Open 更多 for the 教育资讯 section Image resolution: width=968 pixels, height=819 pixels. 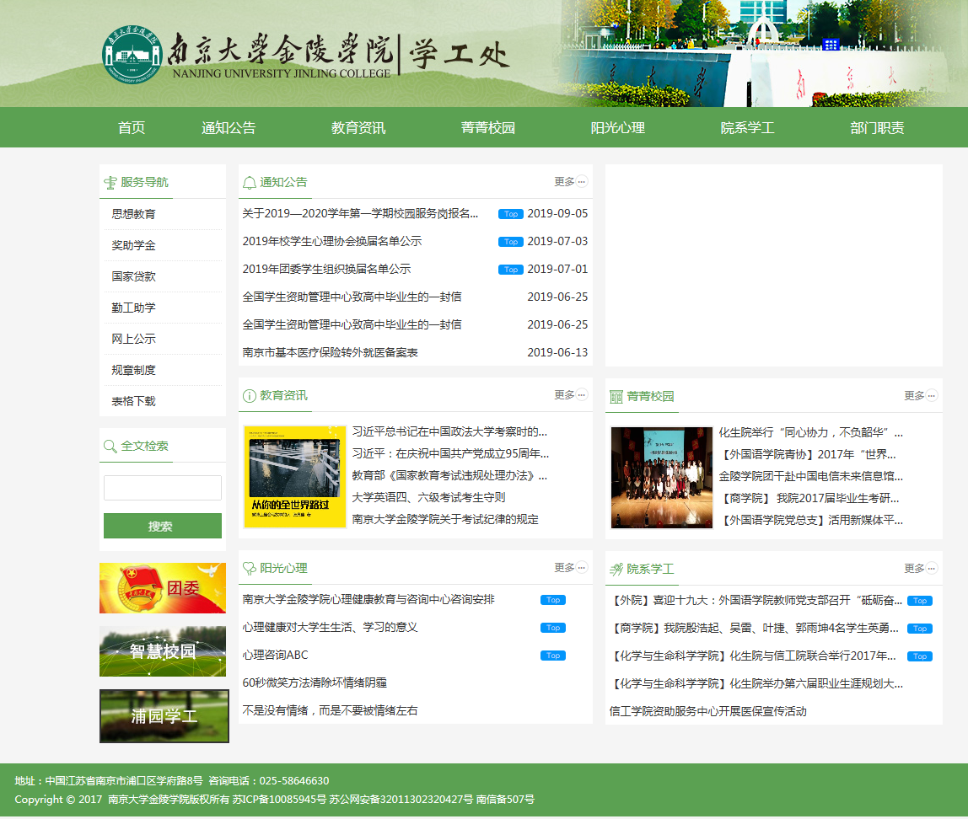[x=570, y=395]
